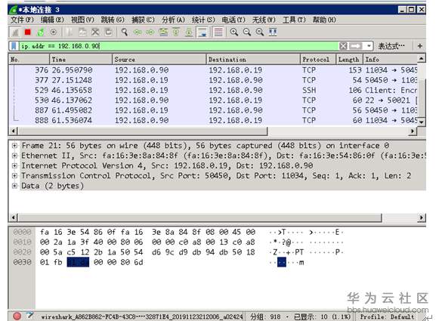Go back with the green left arrow
The image size is (439, 321).
138,32
